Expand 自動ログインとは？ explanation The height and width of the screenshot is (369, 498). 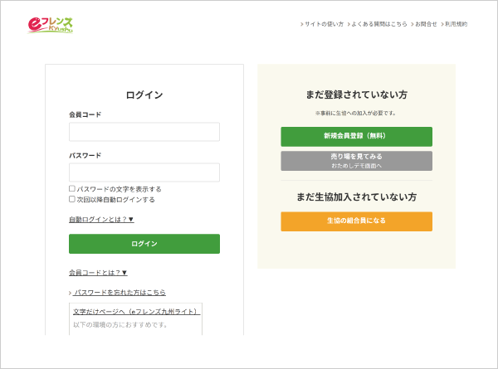point(101,220)
